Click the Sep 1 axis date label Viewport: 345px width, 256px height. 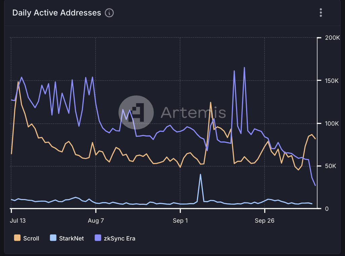[180, 221]
